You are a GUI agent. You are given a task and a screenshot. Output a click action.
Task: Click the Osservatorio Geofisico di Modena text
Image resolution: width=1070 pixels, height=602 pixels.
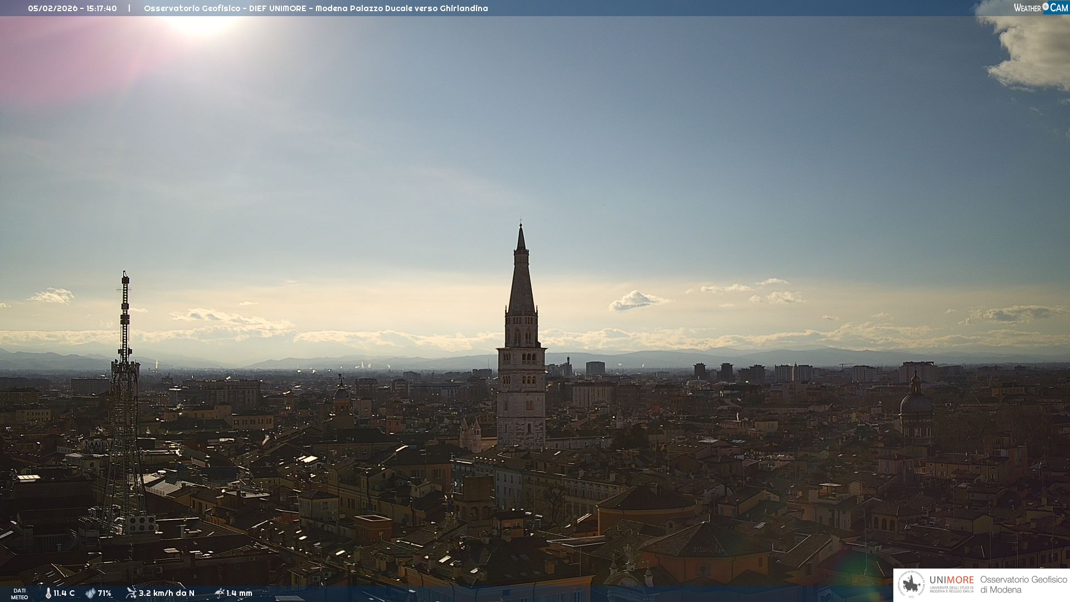click(1023, 584)
